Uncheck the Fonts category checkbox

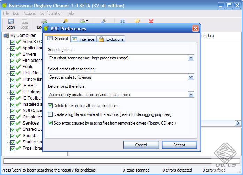(x=13, y=67)
